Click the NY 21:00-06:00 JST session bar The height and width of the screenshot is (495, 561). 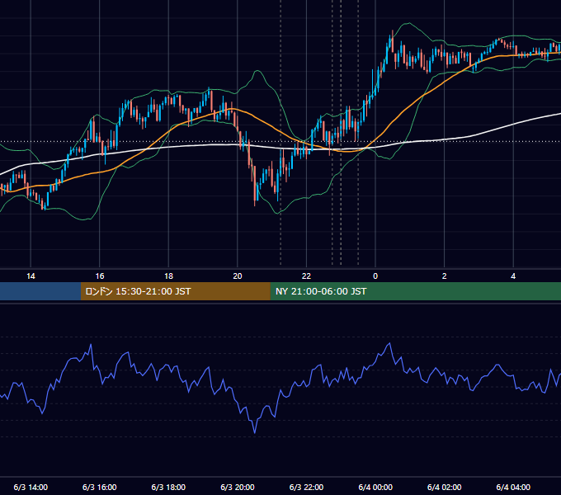point(415,291)
